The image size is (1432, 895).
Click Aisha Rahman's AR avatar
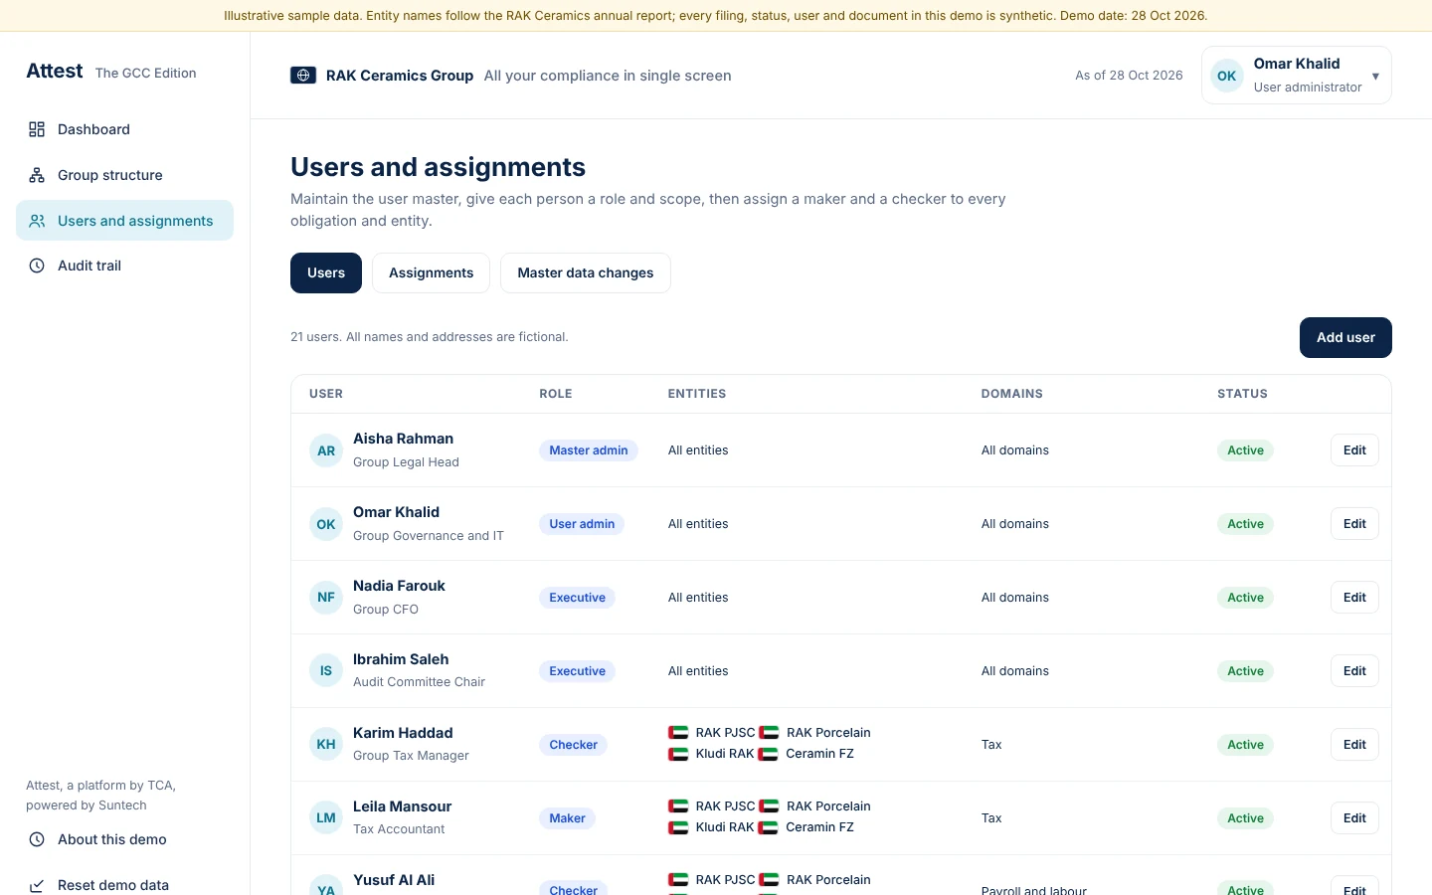pyautogui.click(x=326, y=450)
